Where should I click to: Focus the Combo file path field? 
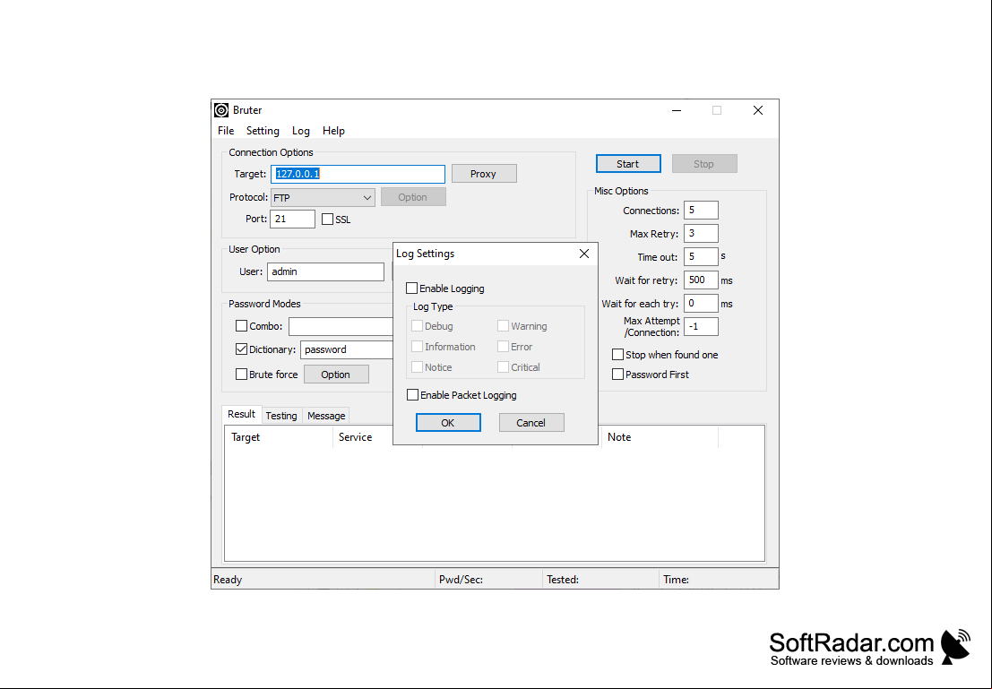(x=341, y=326)
